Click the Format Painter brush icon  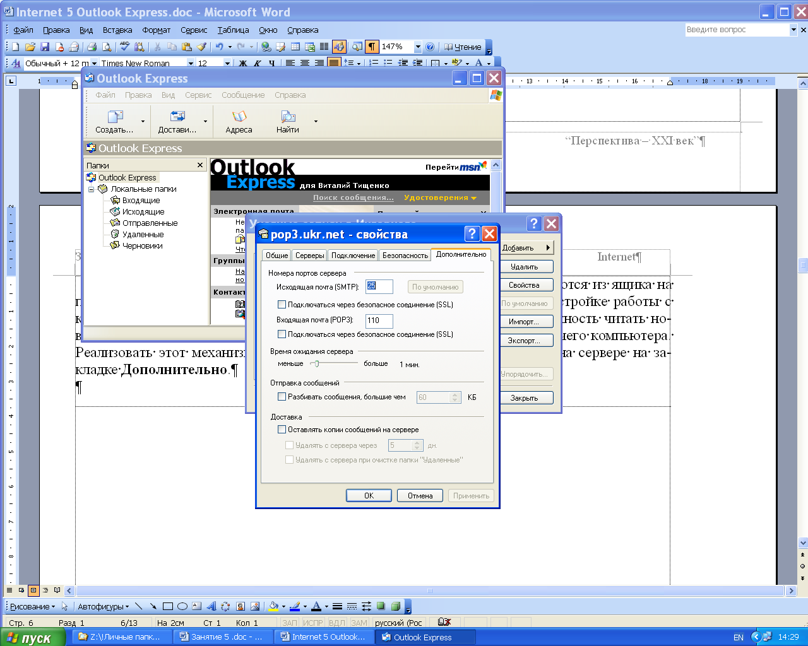click(201, 47)
